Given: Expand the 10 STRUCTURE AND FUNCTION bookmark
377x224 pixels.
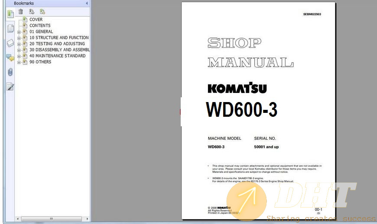Looking at the screenshot, I should [19, 38].
